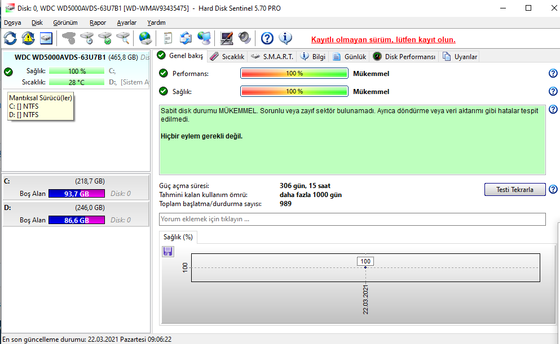Click the disk with magnifying glass icon
560x344 pixels.
click(123, 38)
